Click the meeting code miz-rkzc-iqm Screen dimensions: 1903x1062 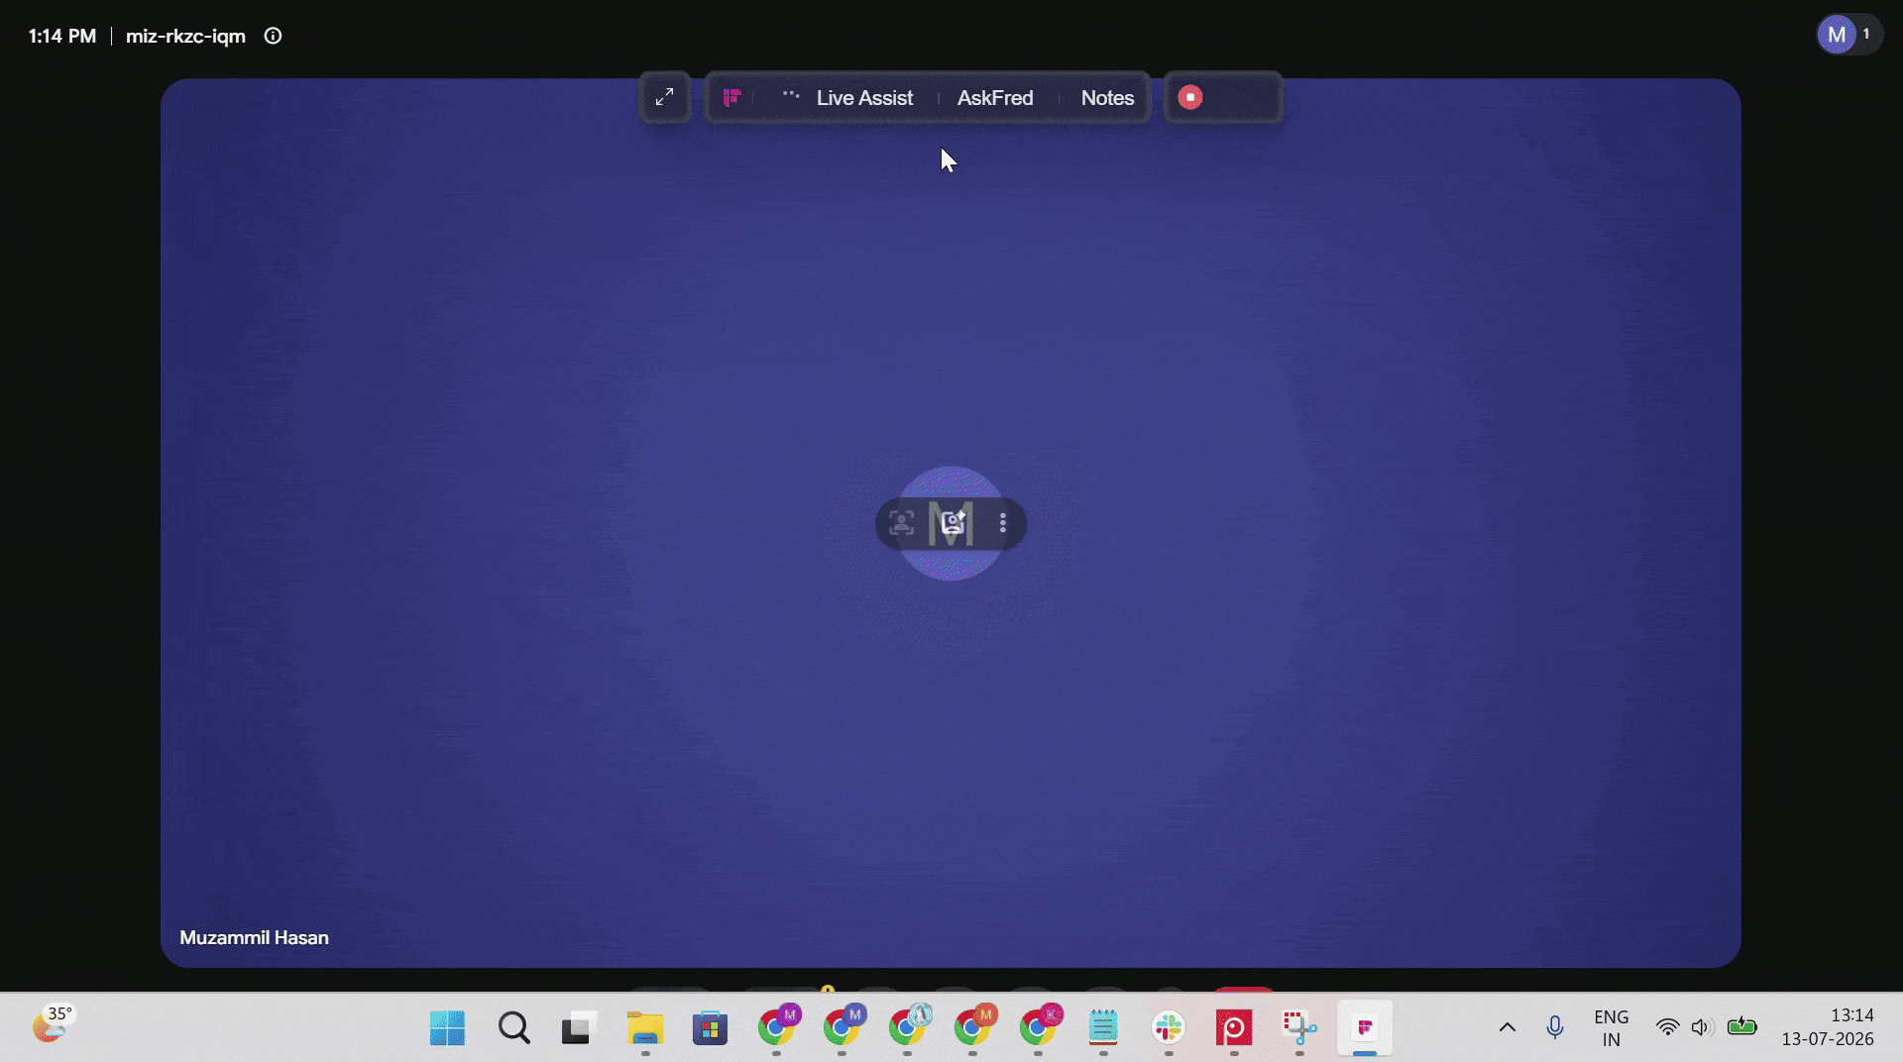point(185,36)
